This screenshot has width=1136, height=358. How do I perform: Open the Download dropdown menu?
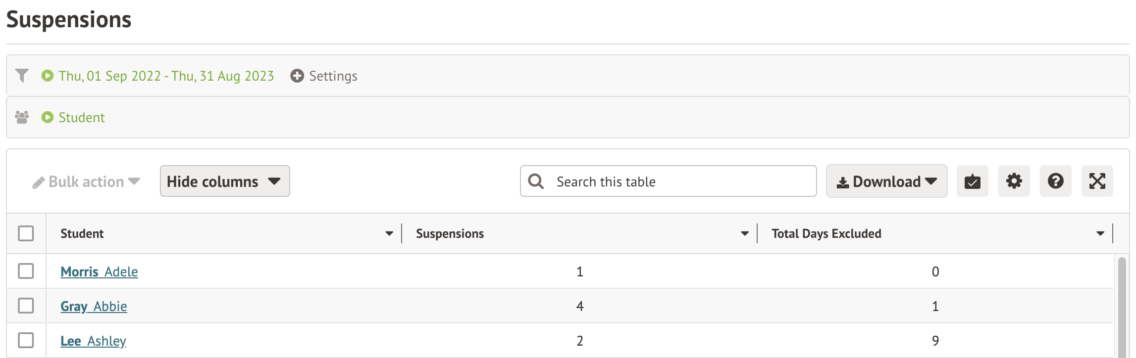tap(886, 181)
